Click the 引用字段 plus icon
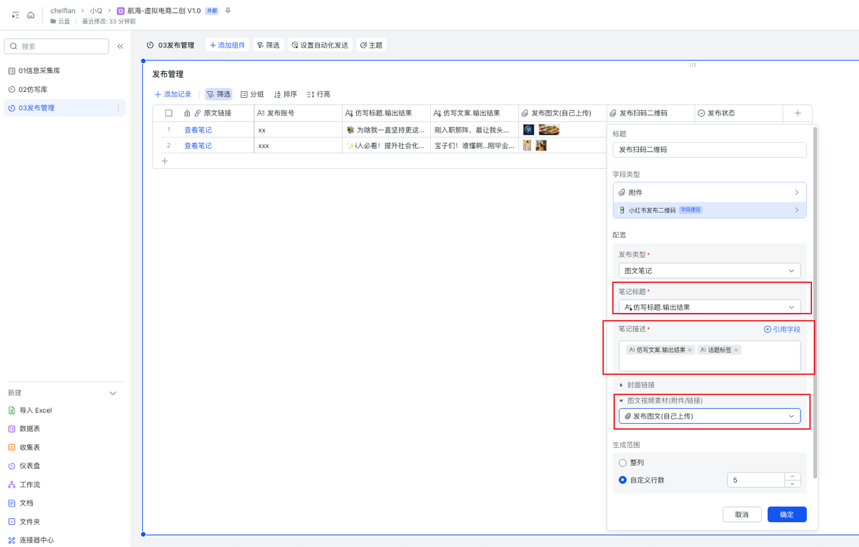This screenshot has width=859, height=547. [x=768, y=329]
